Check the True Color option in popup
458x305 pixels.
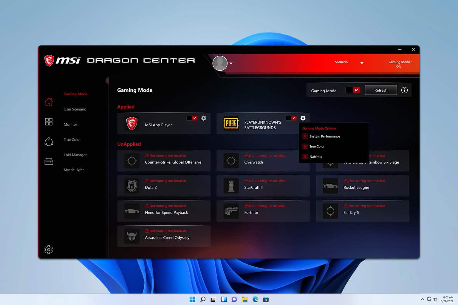click(x=305, y=147)
